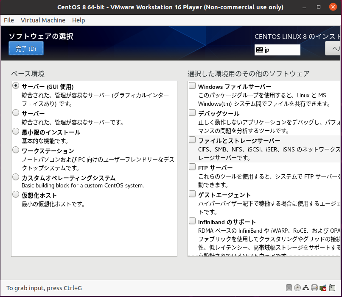Click the hard disk device icon in status bar
The image size is (342, 297).
[289, 288]
